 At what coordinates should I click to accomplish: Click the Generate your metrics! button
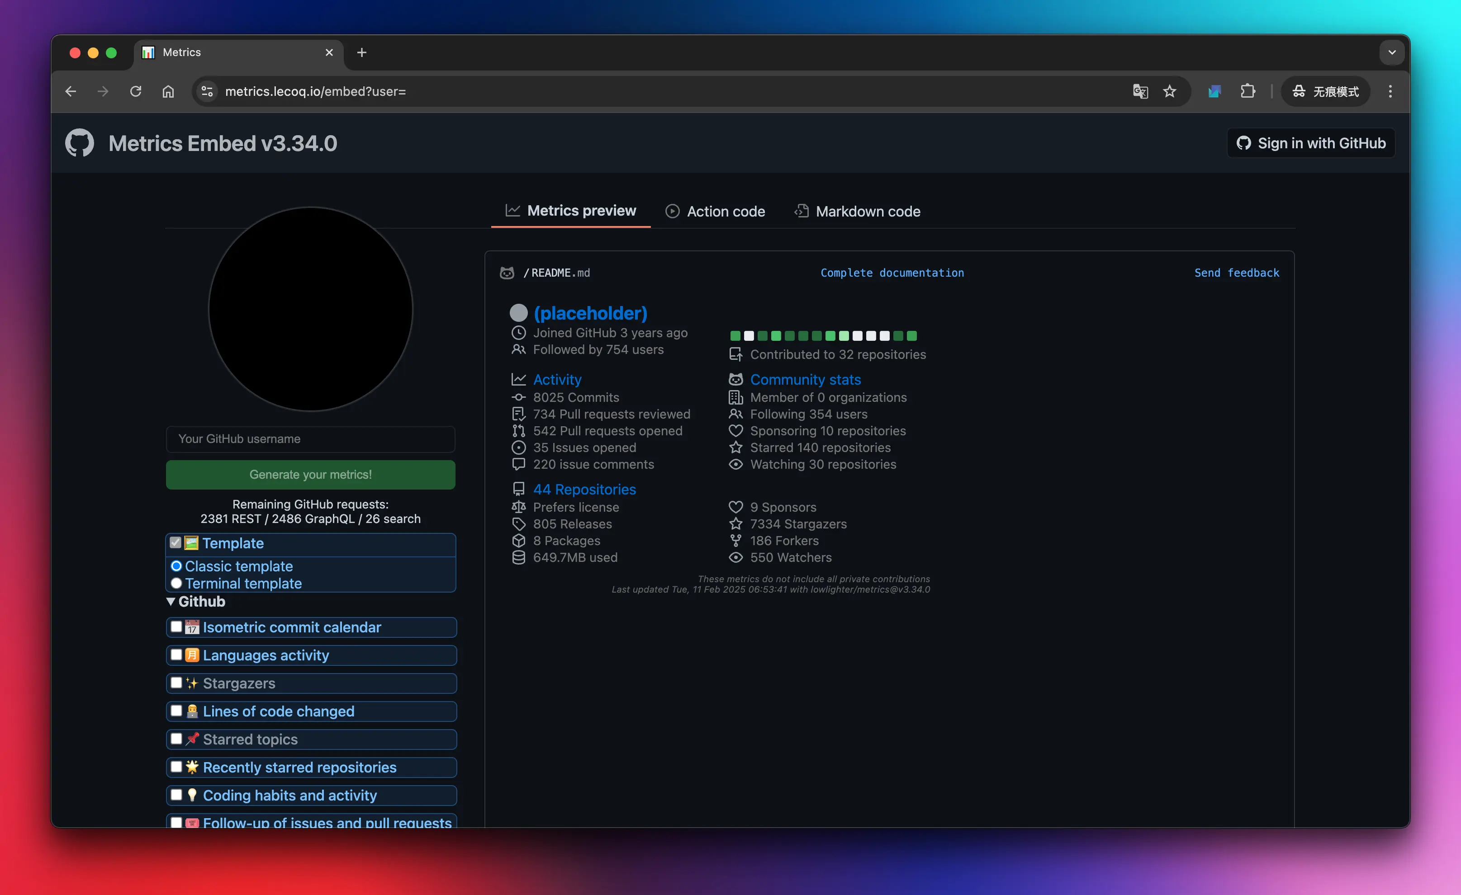310,474
